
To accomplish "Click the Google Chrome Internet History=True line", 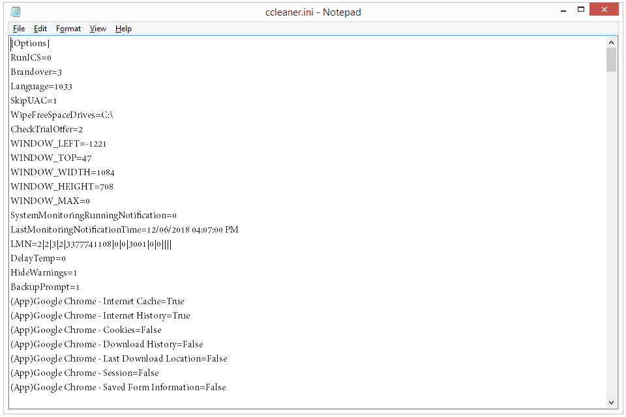I will [100, 315].
